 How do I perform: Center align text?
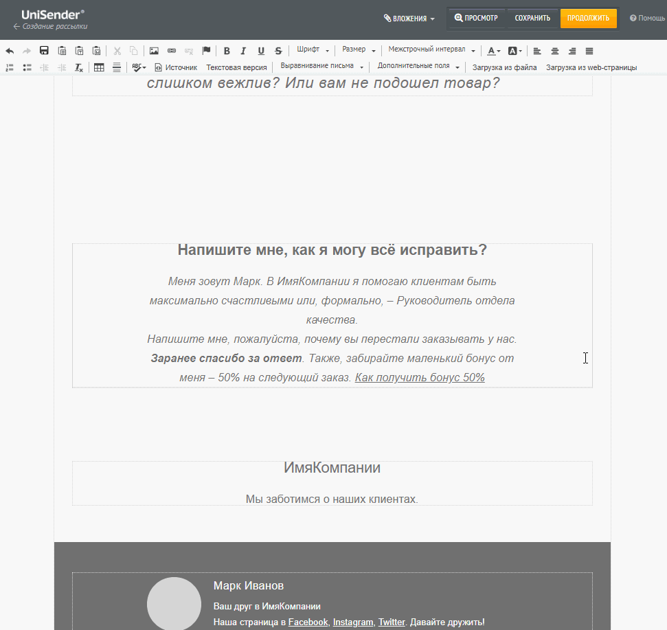coord(555,51)
